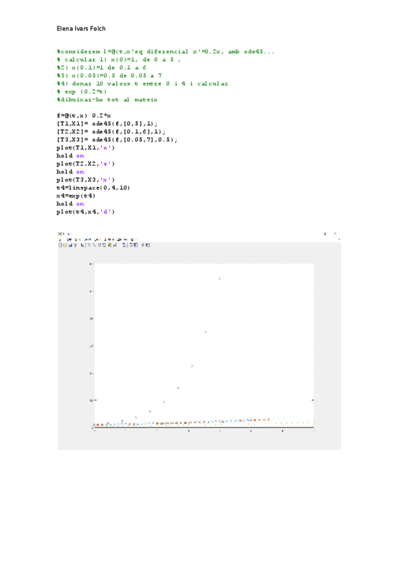Click the comment beginning %considerem
Screen dimensions: 397x562
coord(165,52)
